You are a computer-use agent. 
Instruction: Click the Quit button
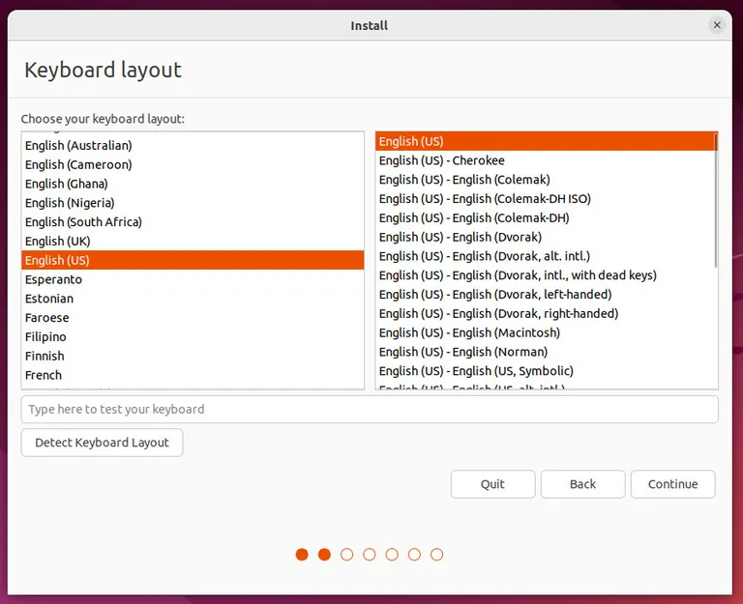tap(492, 484)
